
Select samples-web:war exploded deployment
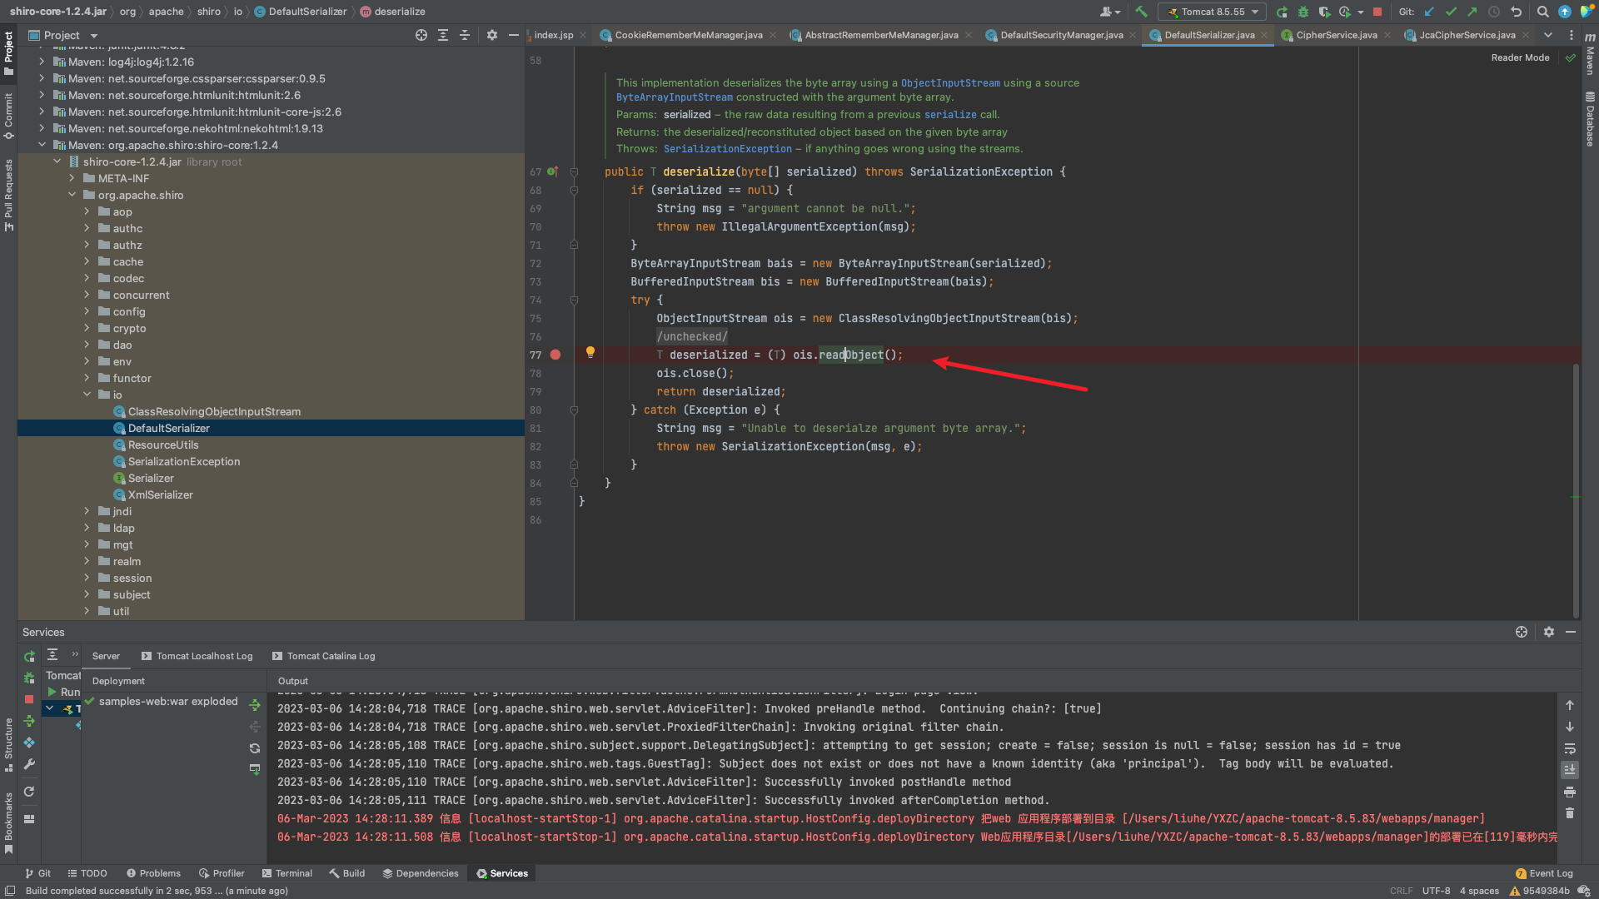[168, 701]
